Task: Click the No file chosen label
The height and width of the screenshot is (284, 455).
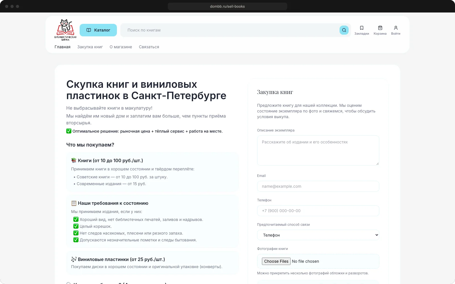Action: coord(305,261)
